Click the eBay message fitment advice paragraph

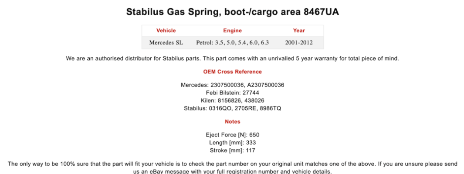click(232, 167)
